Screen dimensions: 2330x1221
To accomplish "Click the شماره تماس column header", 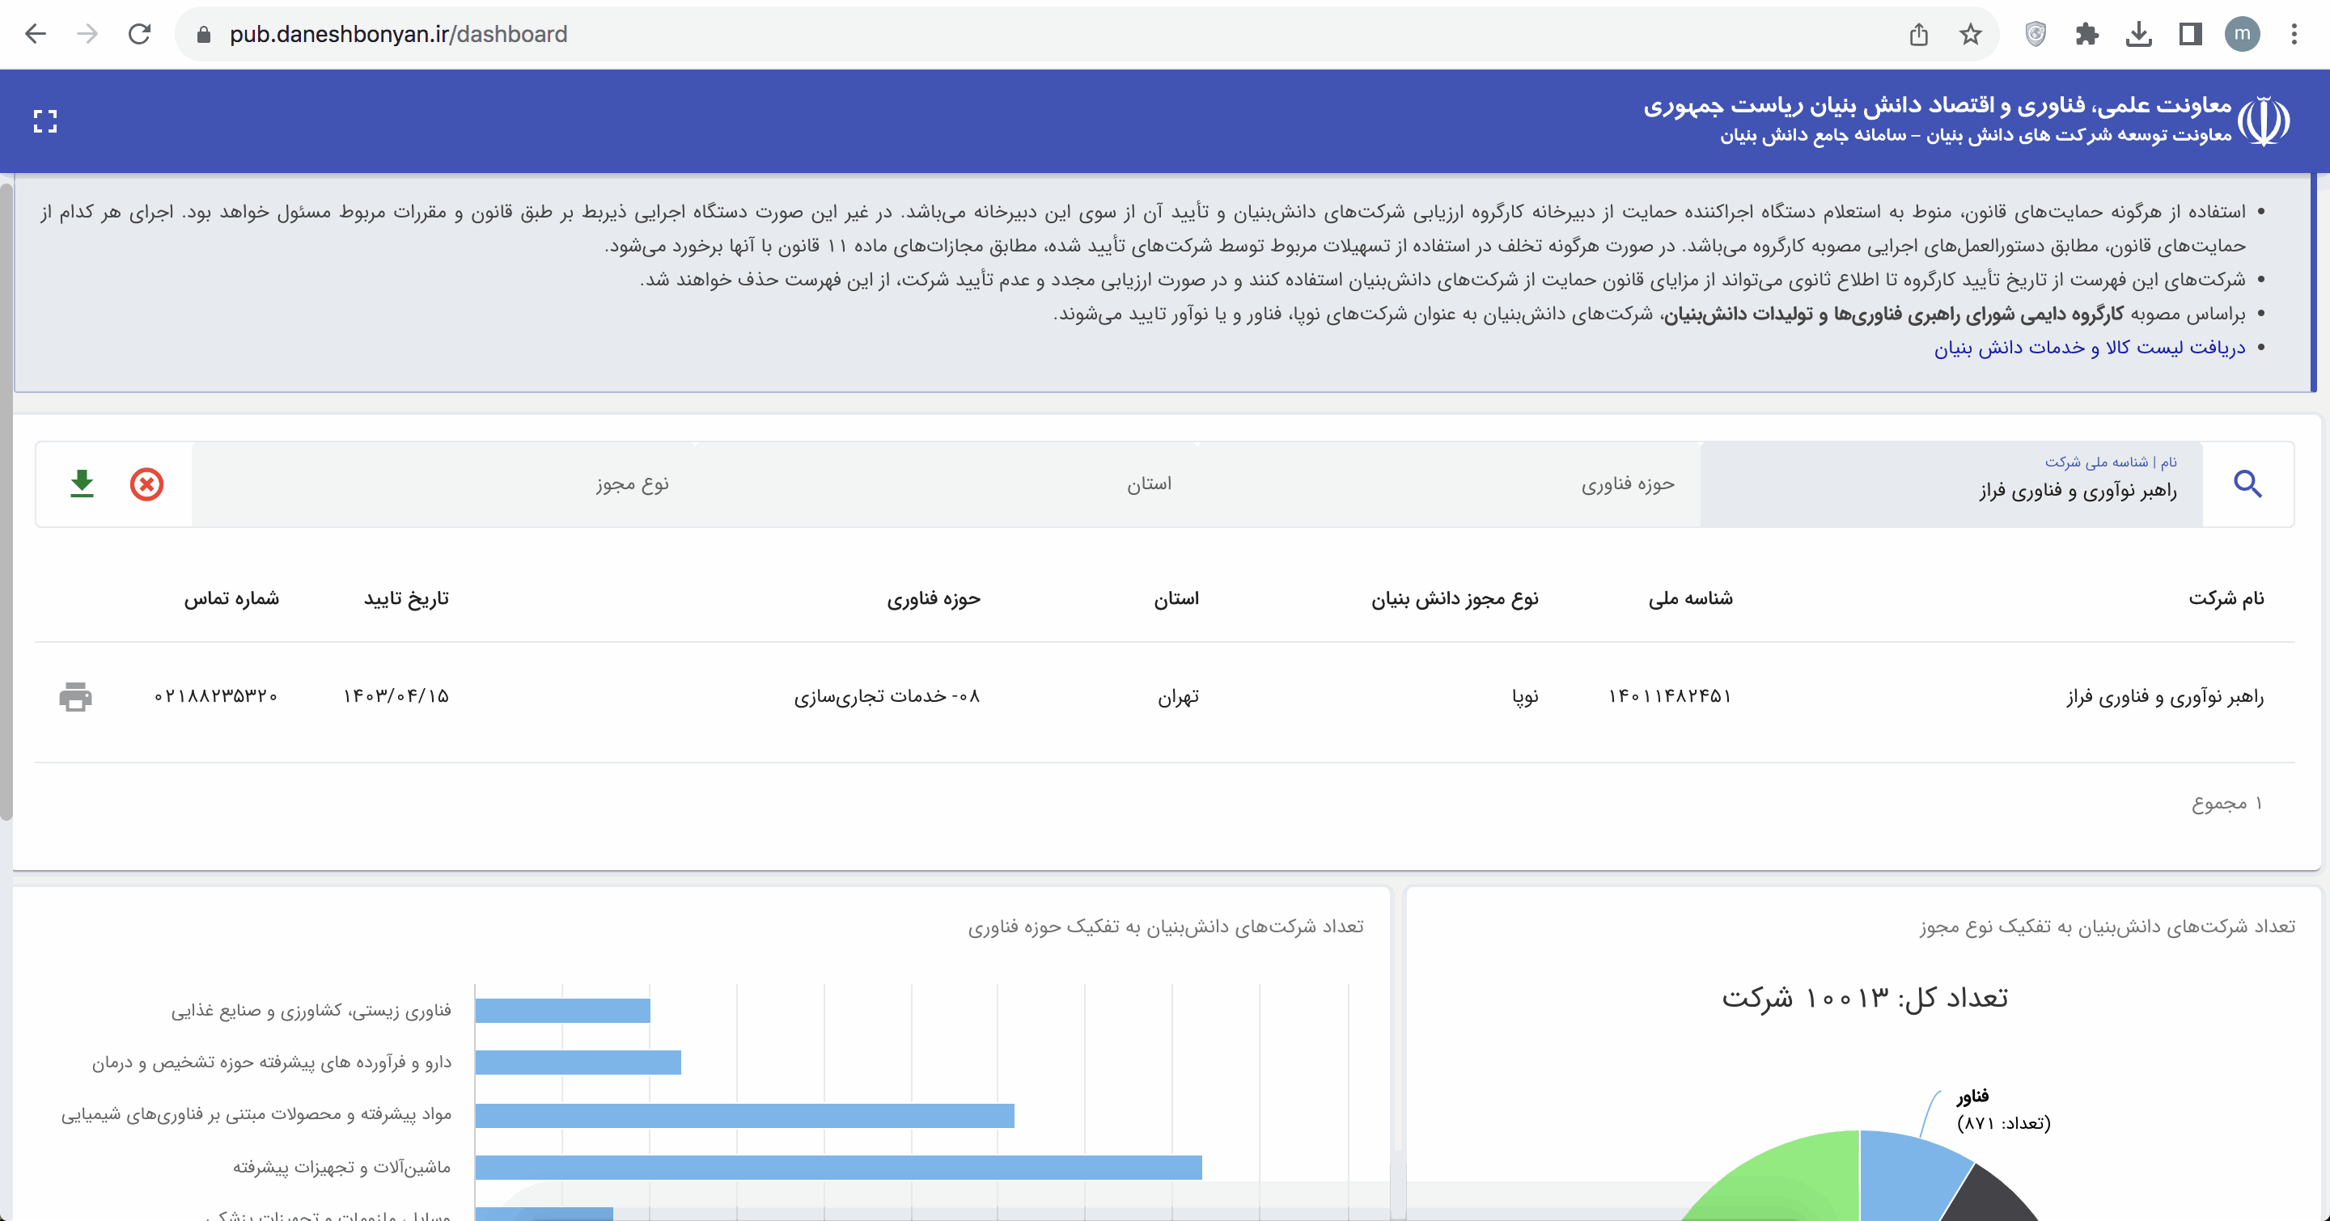I will (x=231, y=598).
